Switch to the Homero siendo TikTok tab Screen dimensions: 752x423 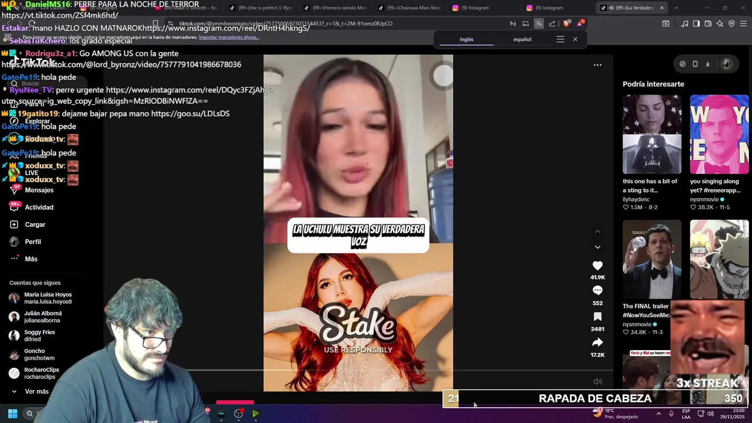[335, 8]
